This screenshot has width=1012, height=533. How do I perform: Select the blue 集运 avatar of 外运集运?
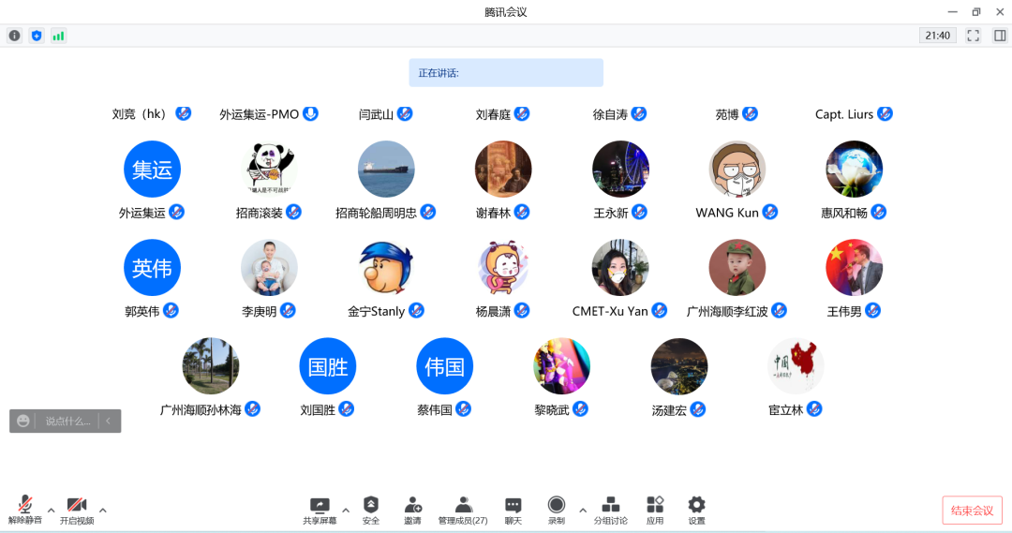(x=153, y=169)
